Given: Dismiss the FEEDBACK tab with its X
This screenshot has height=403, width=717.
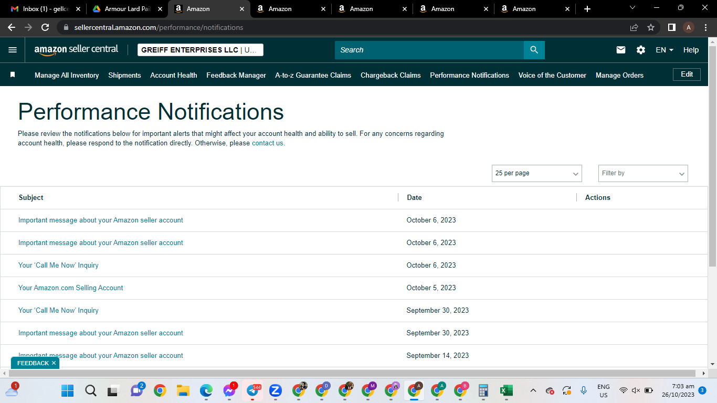Looking at the screenshot, I should click(x=54, y=363).
